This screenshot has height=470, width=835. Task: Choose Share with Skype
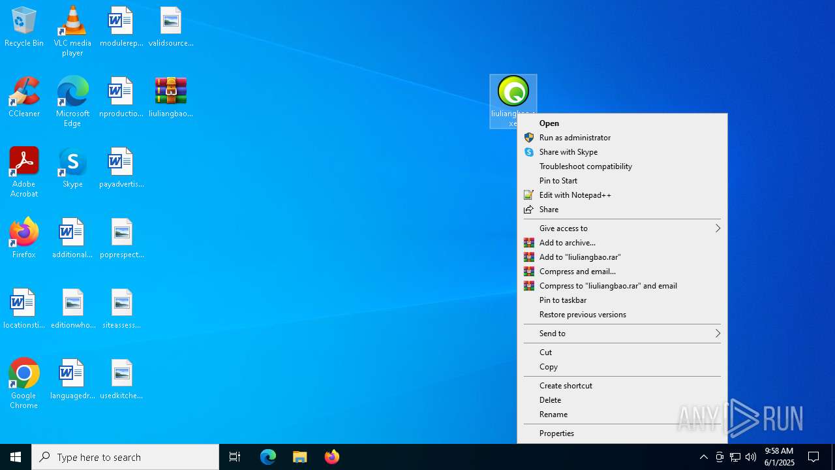pyautogui.click(x=622, y=152)
